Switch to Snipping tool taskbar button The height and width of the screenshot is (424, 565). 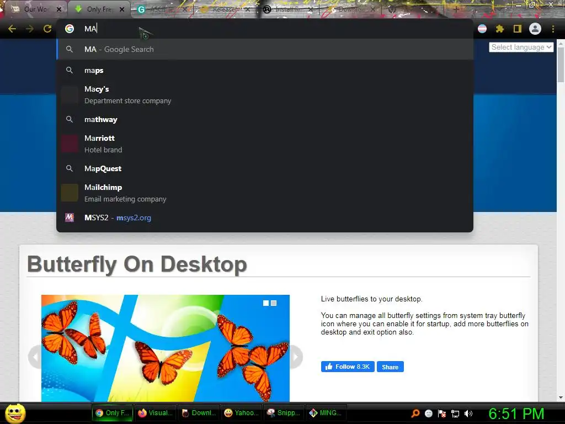(x=284, y=413)
